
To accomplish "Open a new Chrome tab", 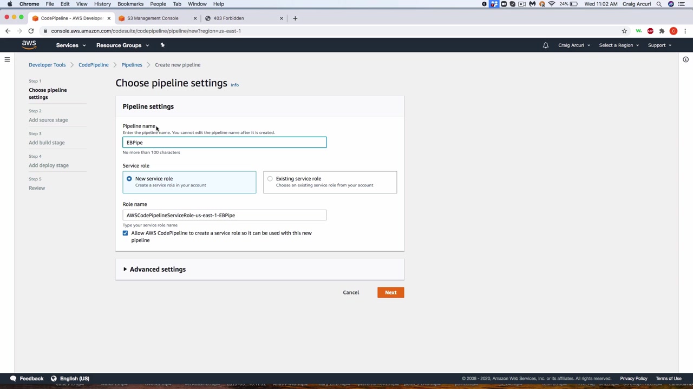I will [295, 18].
